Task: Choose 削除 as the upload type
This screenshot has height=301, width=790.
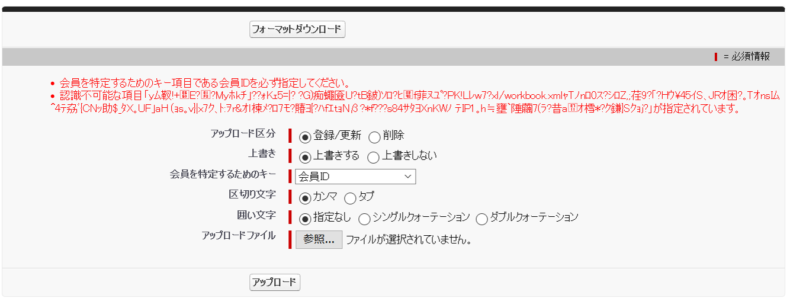Action: click(374, 137)
